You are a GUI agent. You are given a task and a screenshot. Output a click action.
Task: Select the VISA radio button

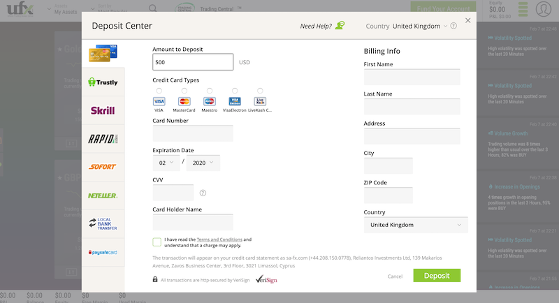[159, 91]
